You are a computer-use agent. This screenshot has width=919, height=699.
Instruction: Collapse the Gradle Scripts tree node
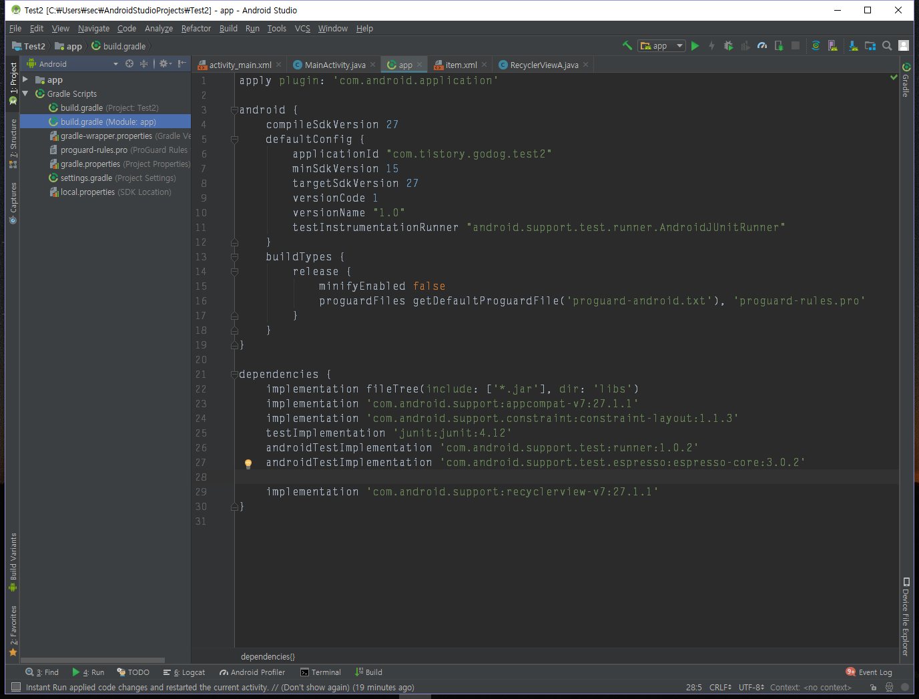(25, 93)
